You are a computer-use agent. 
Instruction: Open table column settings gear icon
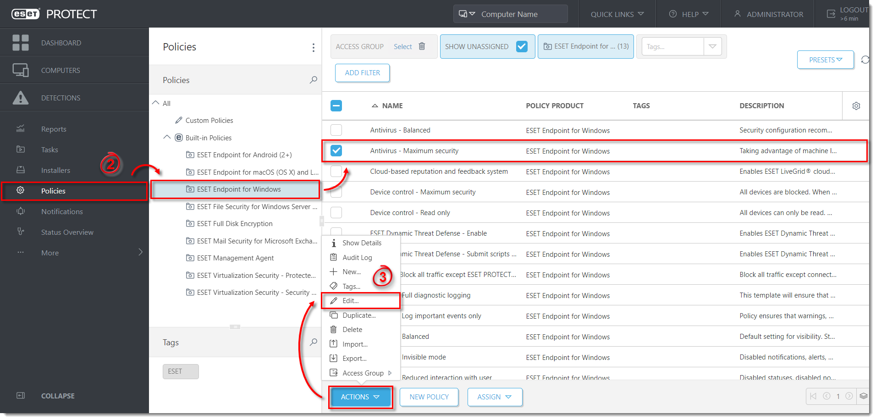pos(856,106)
